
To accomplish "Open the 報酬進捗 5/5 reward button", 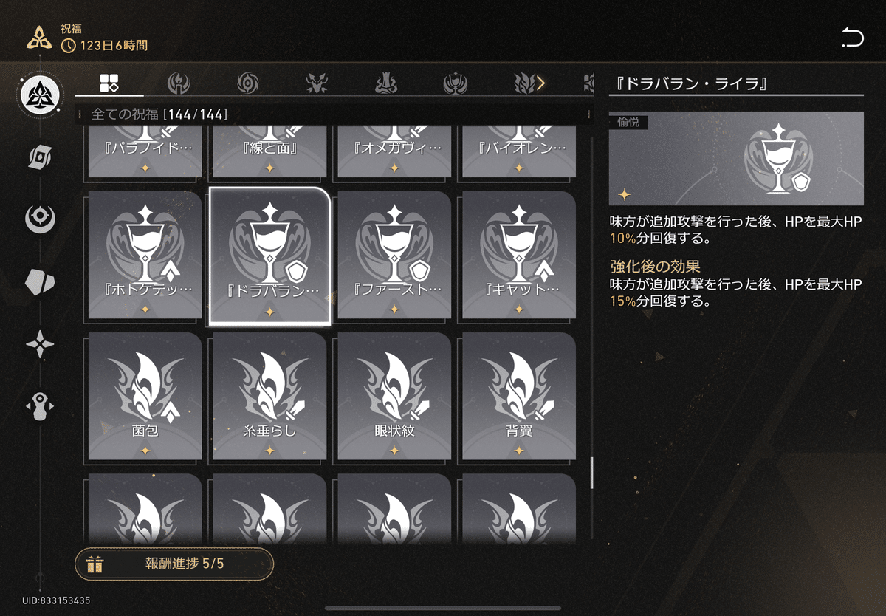I will click(x=174, y=564).
